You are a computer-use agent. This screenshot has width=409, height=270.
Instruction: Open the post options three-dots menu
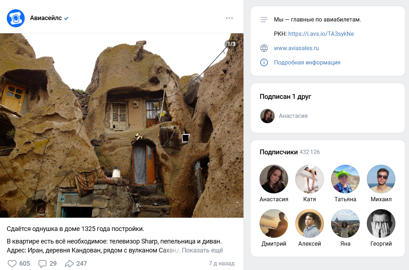click(229, 18)
